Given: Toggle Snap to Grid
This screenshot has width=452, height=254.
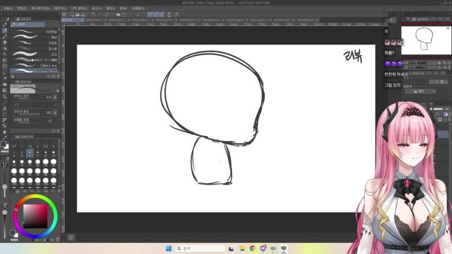Looking at the screenshot, I should (162, 14).
